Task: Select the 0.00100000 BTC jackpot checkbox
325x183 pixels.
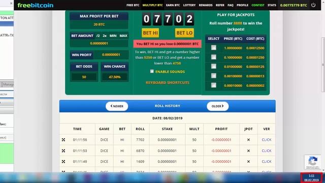Action: tap(213, 76)
